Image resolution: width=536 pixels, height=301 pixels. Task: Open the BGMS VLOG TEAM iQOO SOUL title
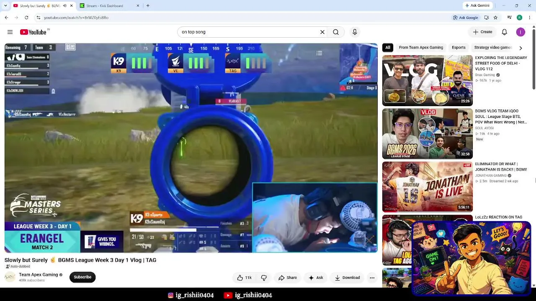click(501, 117)
